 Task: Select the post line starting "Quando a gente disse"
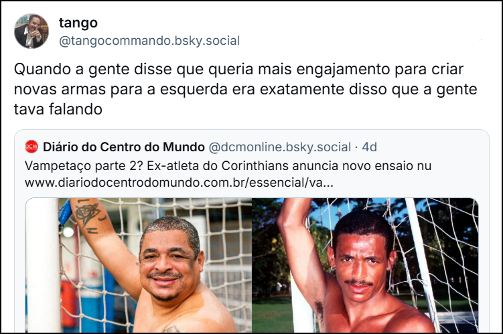coord(238,69)
